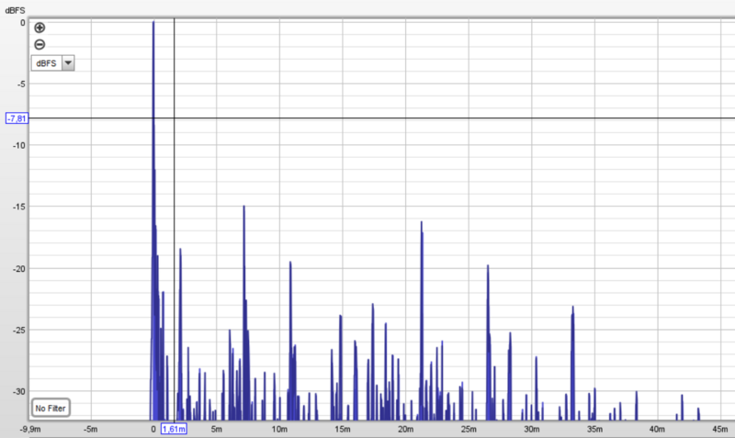Click the top of the peak near 33m

coord(572,308)
